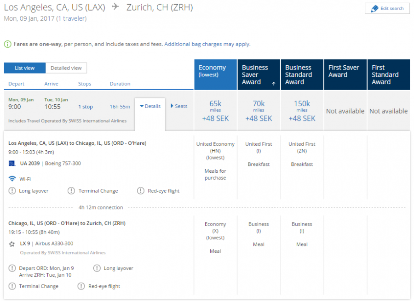Viewport: 414px width, 301px height.
Task: Choose the 65k miles Economy fare
Action: click(215, 111)
